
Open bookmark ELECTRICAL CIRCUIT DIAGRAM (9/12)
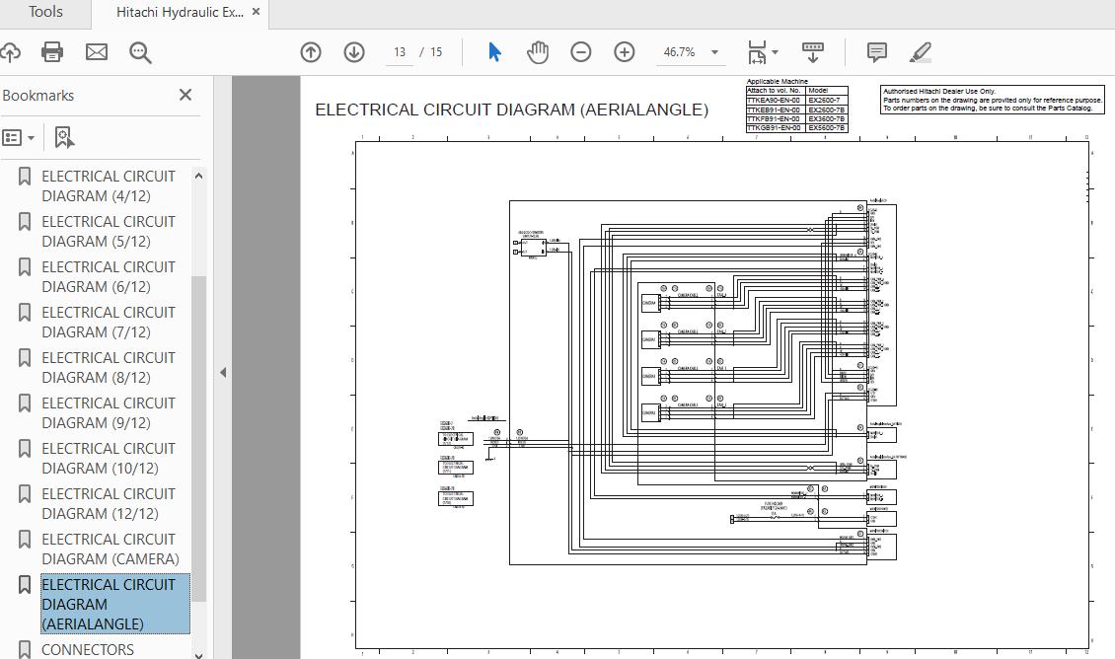(109, 413)
